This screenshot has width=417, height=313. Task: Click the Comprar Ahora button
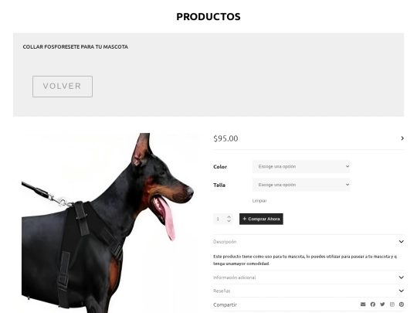pyautogui.click(x=261, y=219)
